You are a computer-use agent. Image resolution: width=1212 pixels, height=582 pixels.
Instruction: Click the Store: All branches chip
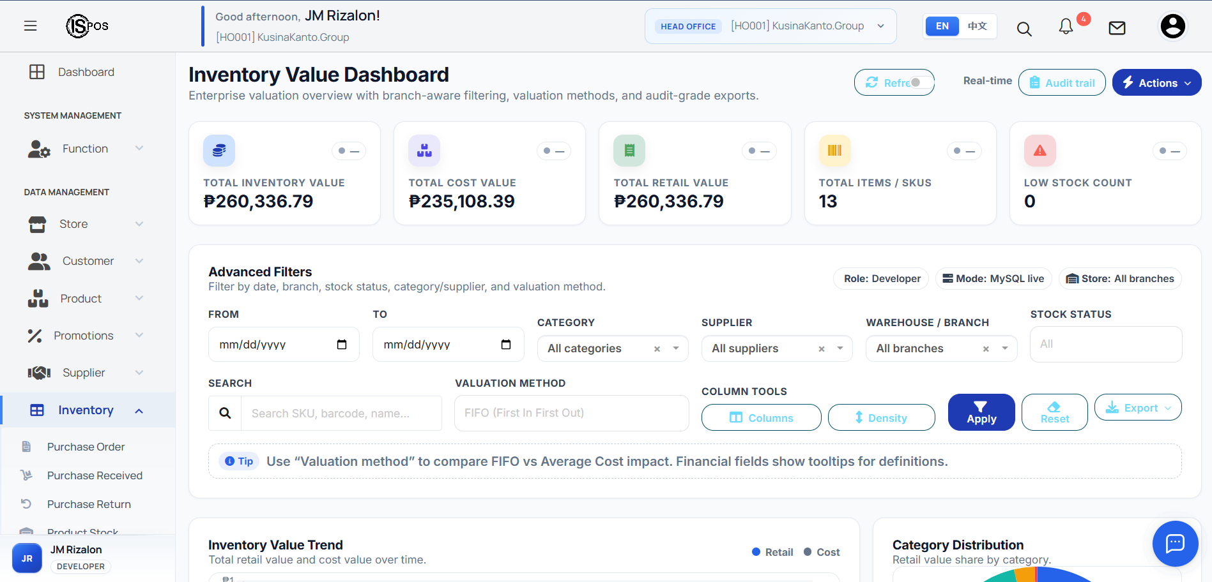(x=1121, y=279)
